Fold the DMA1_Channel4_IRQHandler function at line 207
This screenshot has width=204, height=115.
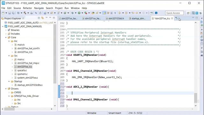point(65,71)
